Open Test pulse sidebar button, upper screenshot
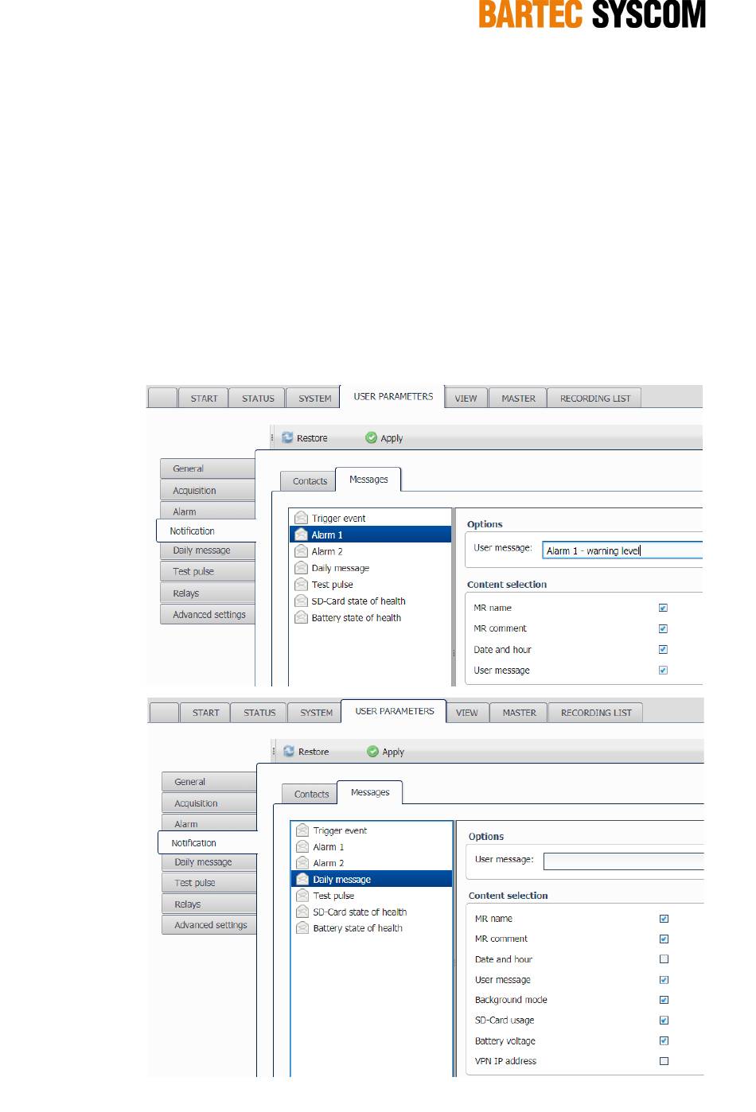Viewport: 756px width, 1112px height. click(x=208, y=571)
